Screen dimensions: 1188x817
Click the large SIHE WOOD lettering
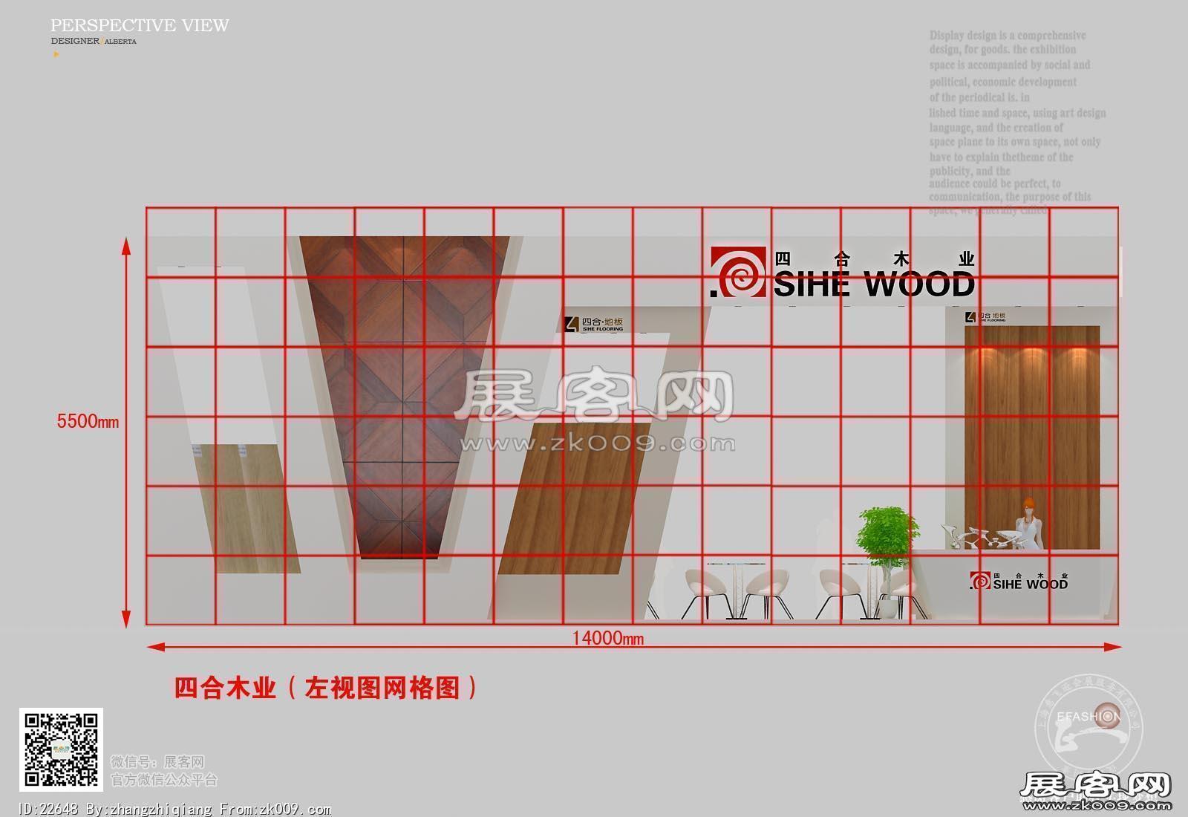[x=874, y=284]
